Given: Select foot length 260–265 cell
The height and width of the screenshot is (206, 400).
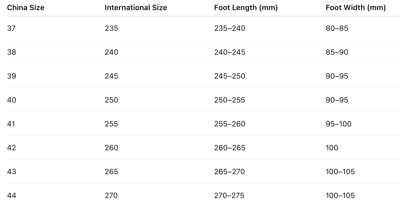Looking at the screenshot, I should click(229, 148).
